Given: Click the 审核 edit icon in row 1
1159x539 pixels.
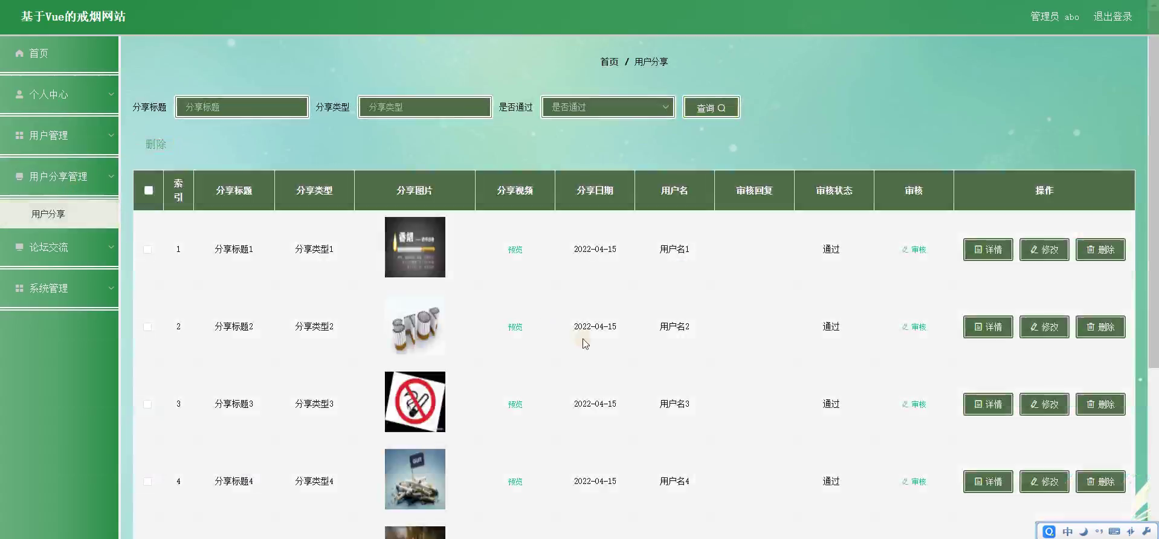Looking at the screenshot, I should (x=905, y=250).
